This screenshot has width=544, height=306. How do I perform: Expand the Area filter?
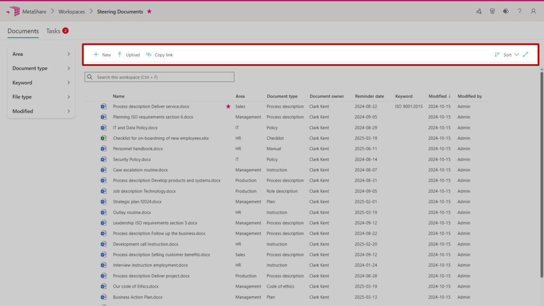pos(41,54)
